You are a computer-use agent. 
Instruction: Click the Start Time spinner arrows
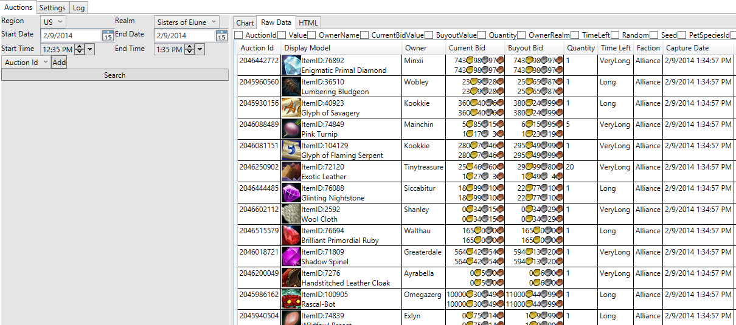(x=79, y=49)
